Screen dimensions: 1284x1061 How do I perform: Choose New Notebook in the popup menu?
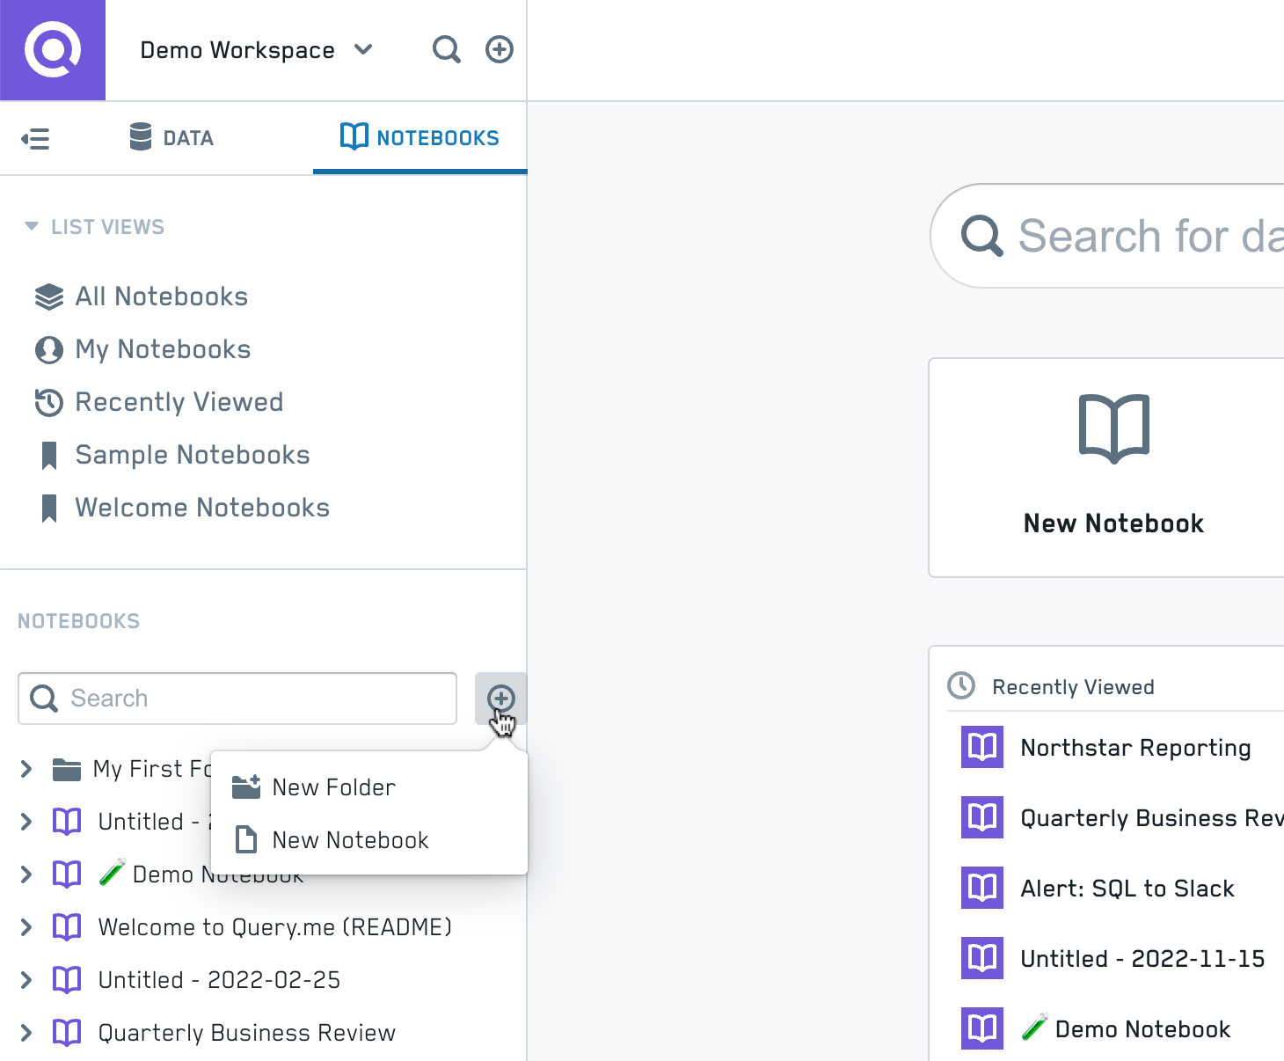350,840
